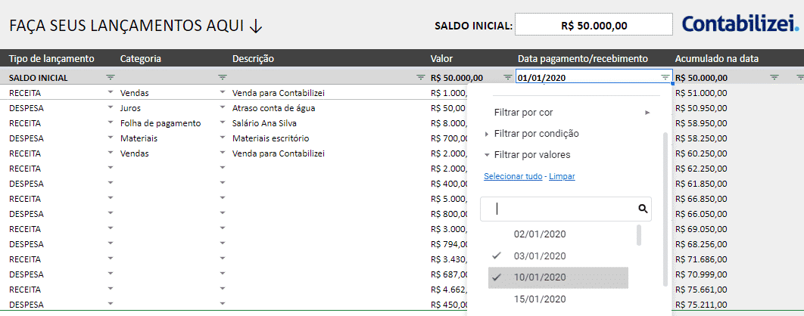Open filter icon for Categoria column

click(x=222, y=77)
